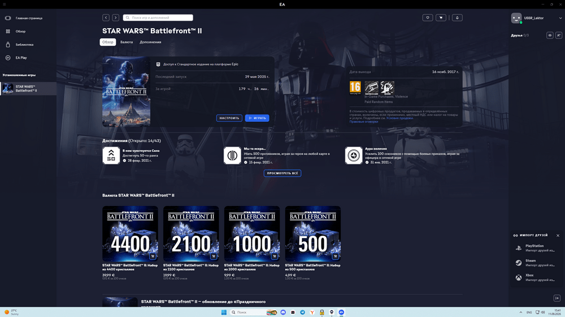
Task: Close the friends import panel
Action: point(558,235)
